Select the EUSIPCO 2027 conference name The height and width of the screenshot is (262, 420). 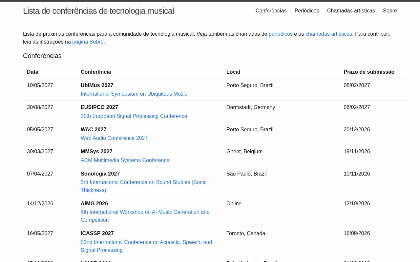click(x=99, y=107)
